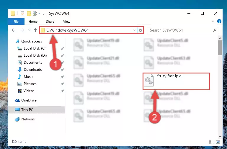
Task: Click the pin icon next to Local Disk (D:)
Action: [x=62, y=55]
